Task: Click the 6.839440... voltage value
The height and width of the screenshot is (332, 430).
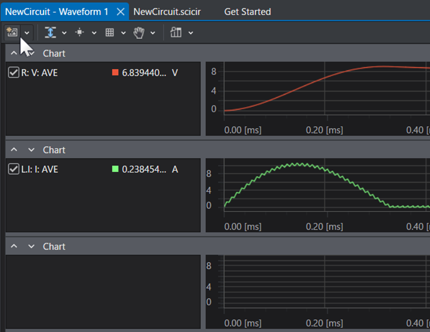Action: (x=144, y=73)
